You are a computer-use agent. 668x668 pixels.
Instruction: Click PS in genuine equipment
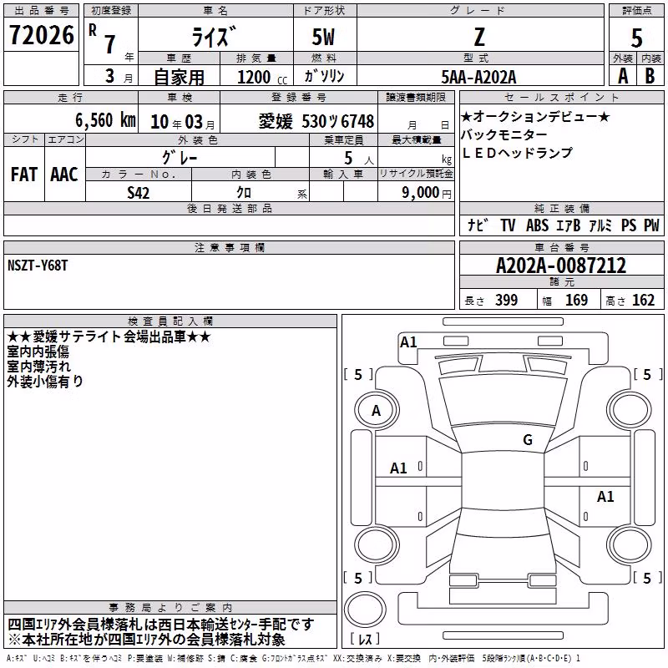point(629,225)
